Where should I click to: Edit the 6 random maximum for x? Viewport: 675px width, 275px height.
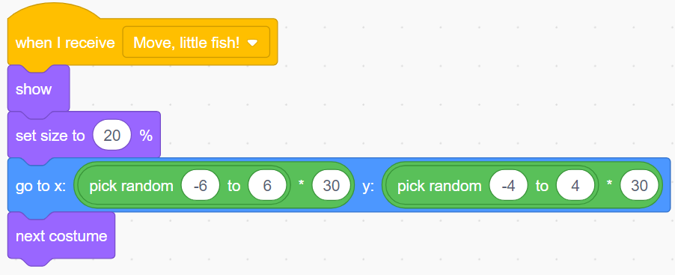click(267, 187)
